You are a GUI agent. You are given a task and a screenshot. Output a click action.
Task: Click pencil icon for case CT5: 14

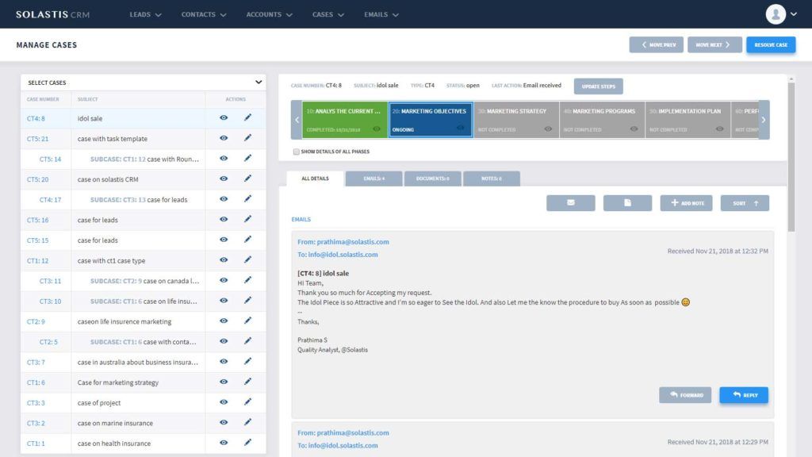click(x=247, y=158)
